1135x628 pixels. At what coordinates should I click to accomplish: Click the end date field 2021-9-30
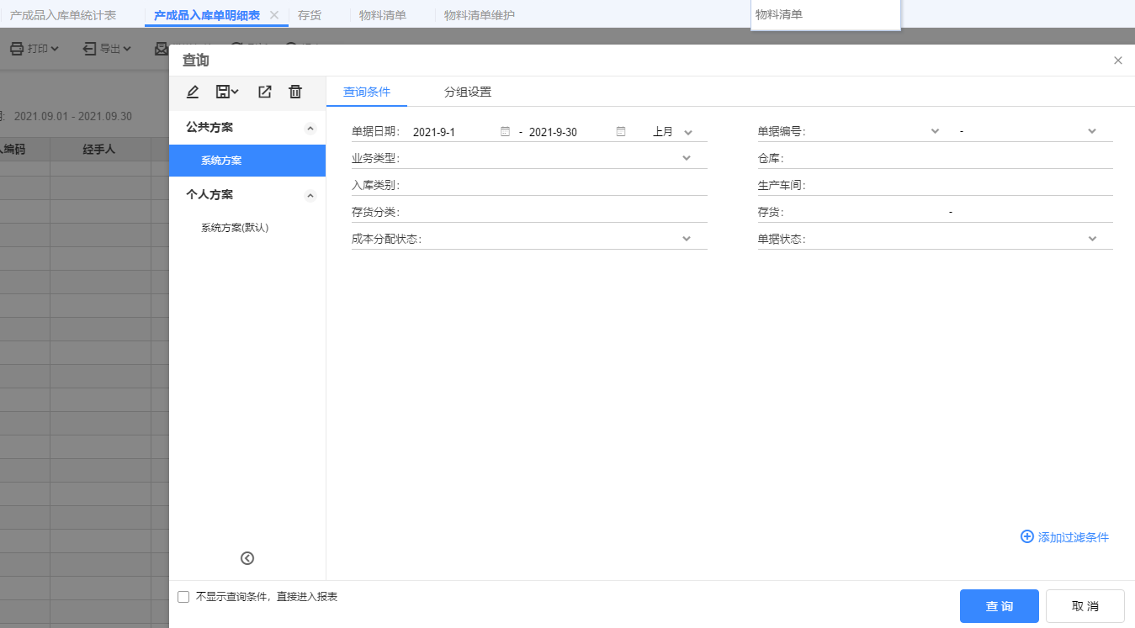pyautogui.click(x=570, y=132)
